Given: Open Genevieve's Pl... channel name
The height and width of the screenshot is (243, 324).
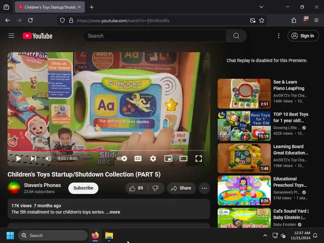Looking at the screenshot, I should click(x=287, y=192).
